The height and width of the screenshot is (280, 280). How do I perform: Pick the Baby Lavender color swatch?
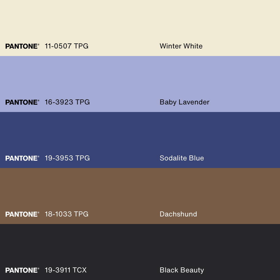[140, 78]
